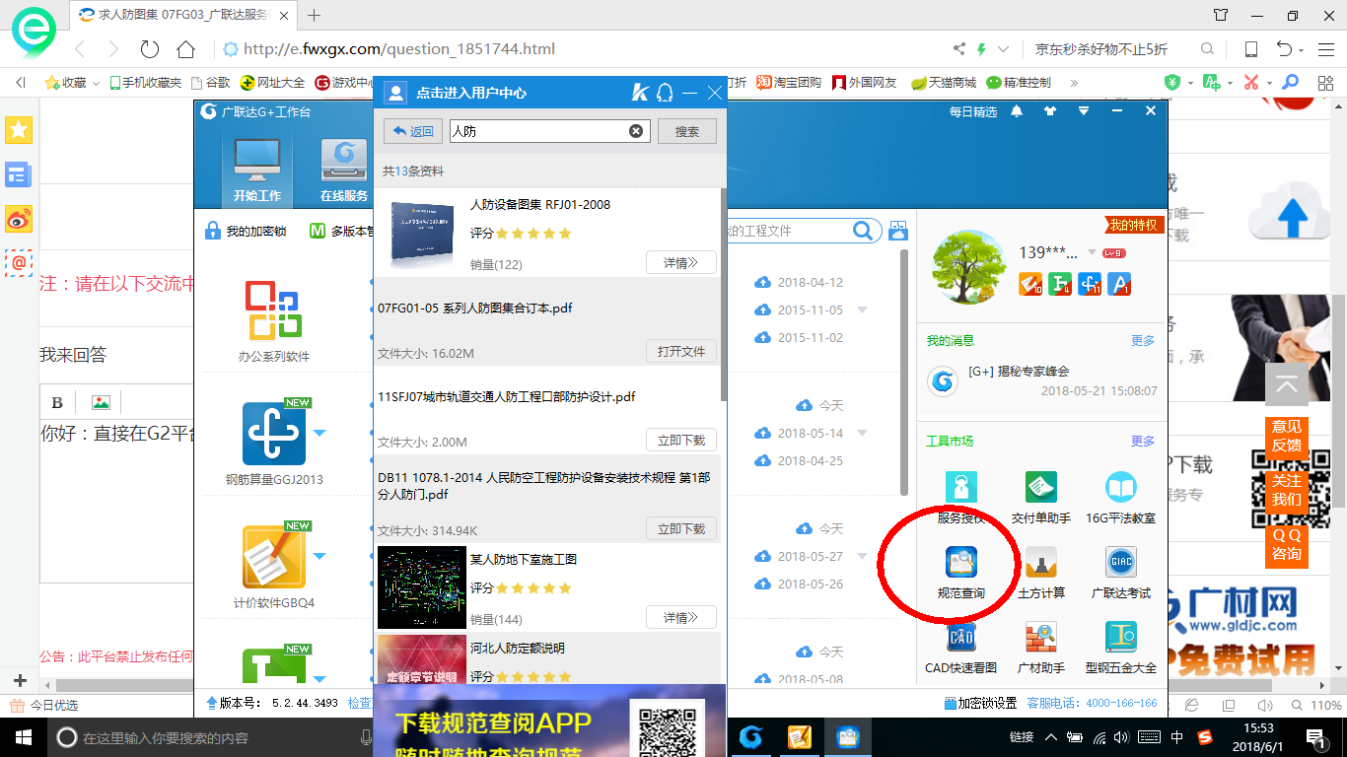Viewport: 1347px width, 757px height.
Task: Click the Windows taskbar search box
Action: point(213,737)
